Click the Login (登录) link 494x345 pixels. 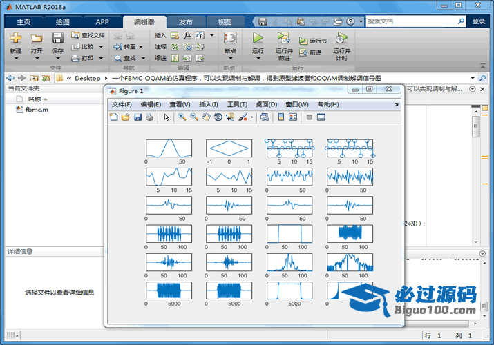click(479, 21)
